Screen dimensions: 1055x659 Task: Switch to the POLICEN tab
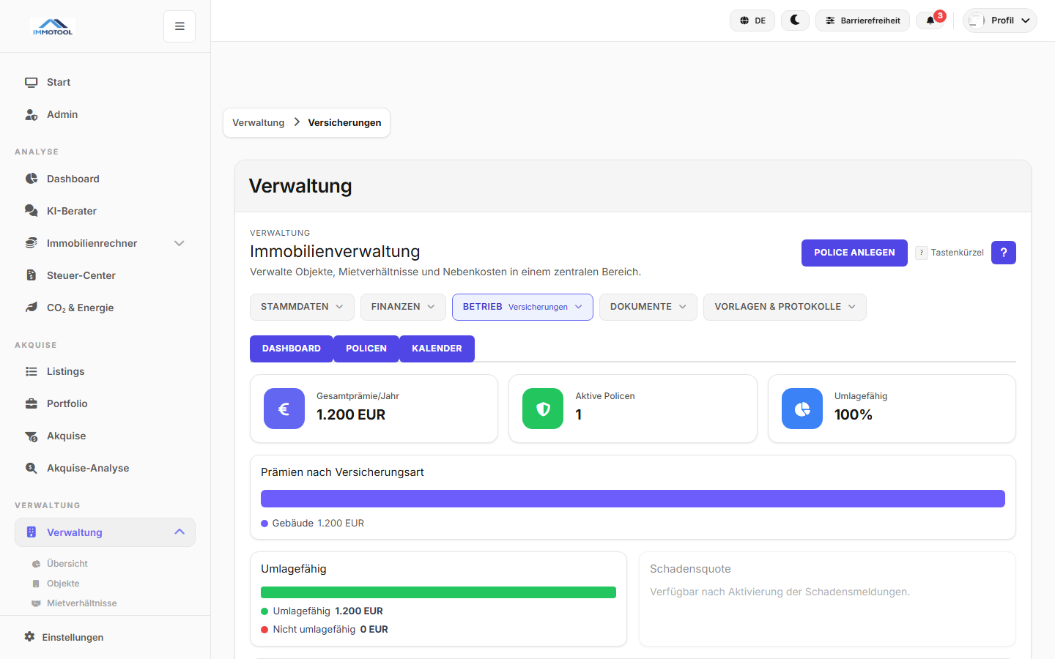coord(366,349)
